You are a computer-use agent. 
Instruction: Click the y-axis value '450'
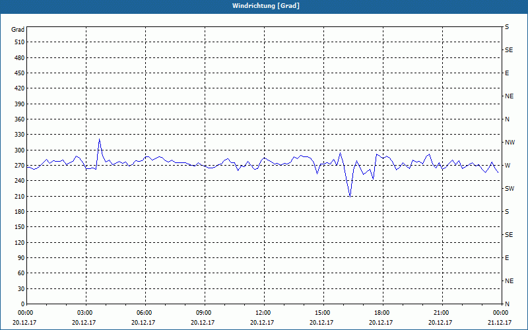tap(20, 73)
